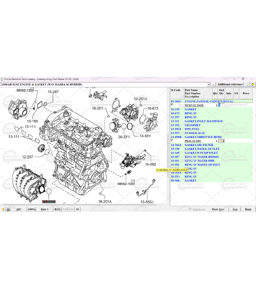Click the greyed back arrow icon
256x292 pixels.
[x=248, y=84]
